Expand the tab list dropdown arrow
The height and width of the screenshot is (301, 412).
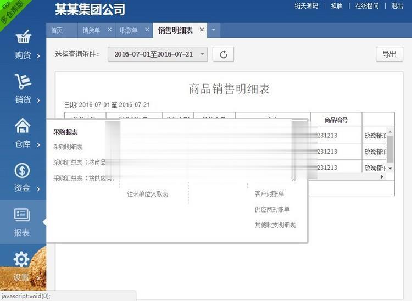[214, 30]
